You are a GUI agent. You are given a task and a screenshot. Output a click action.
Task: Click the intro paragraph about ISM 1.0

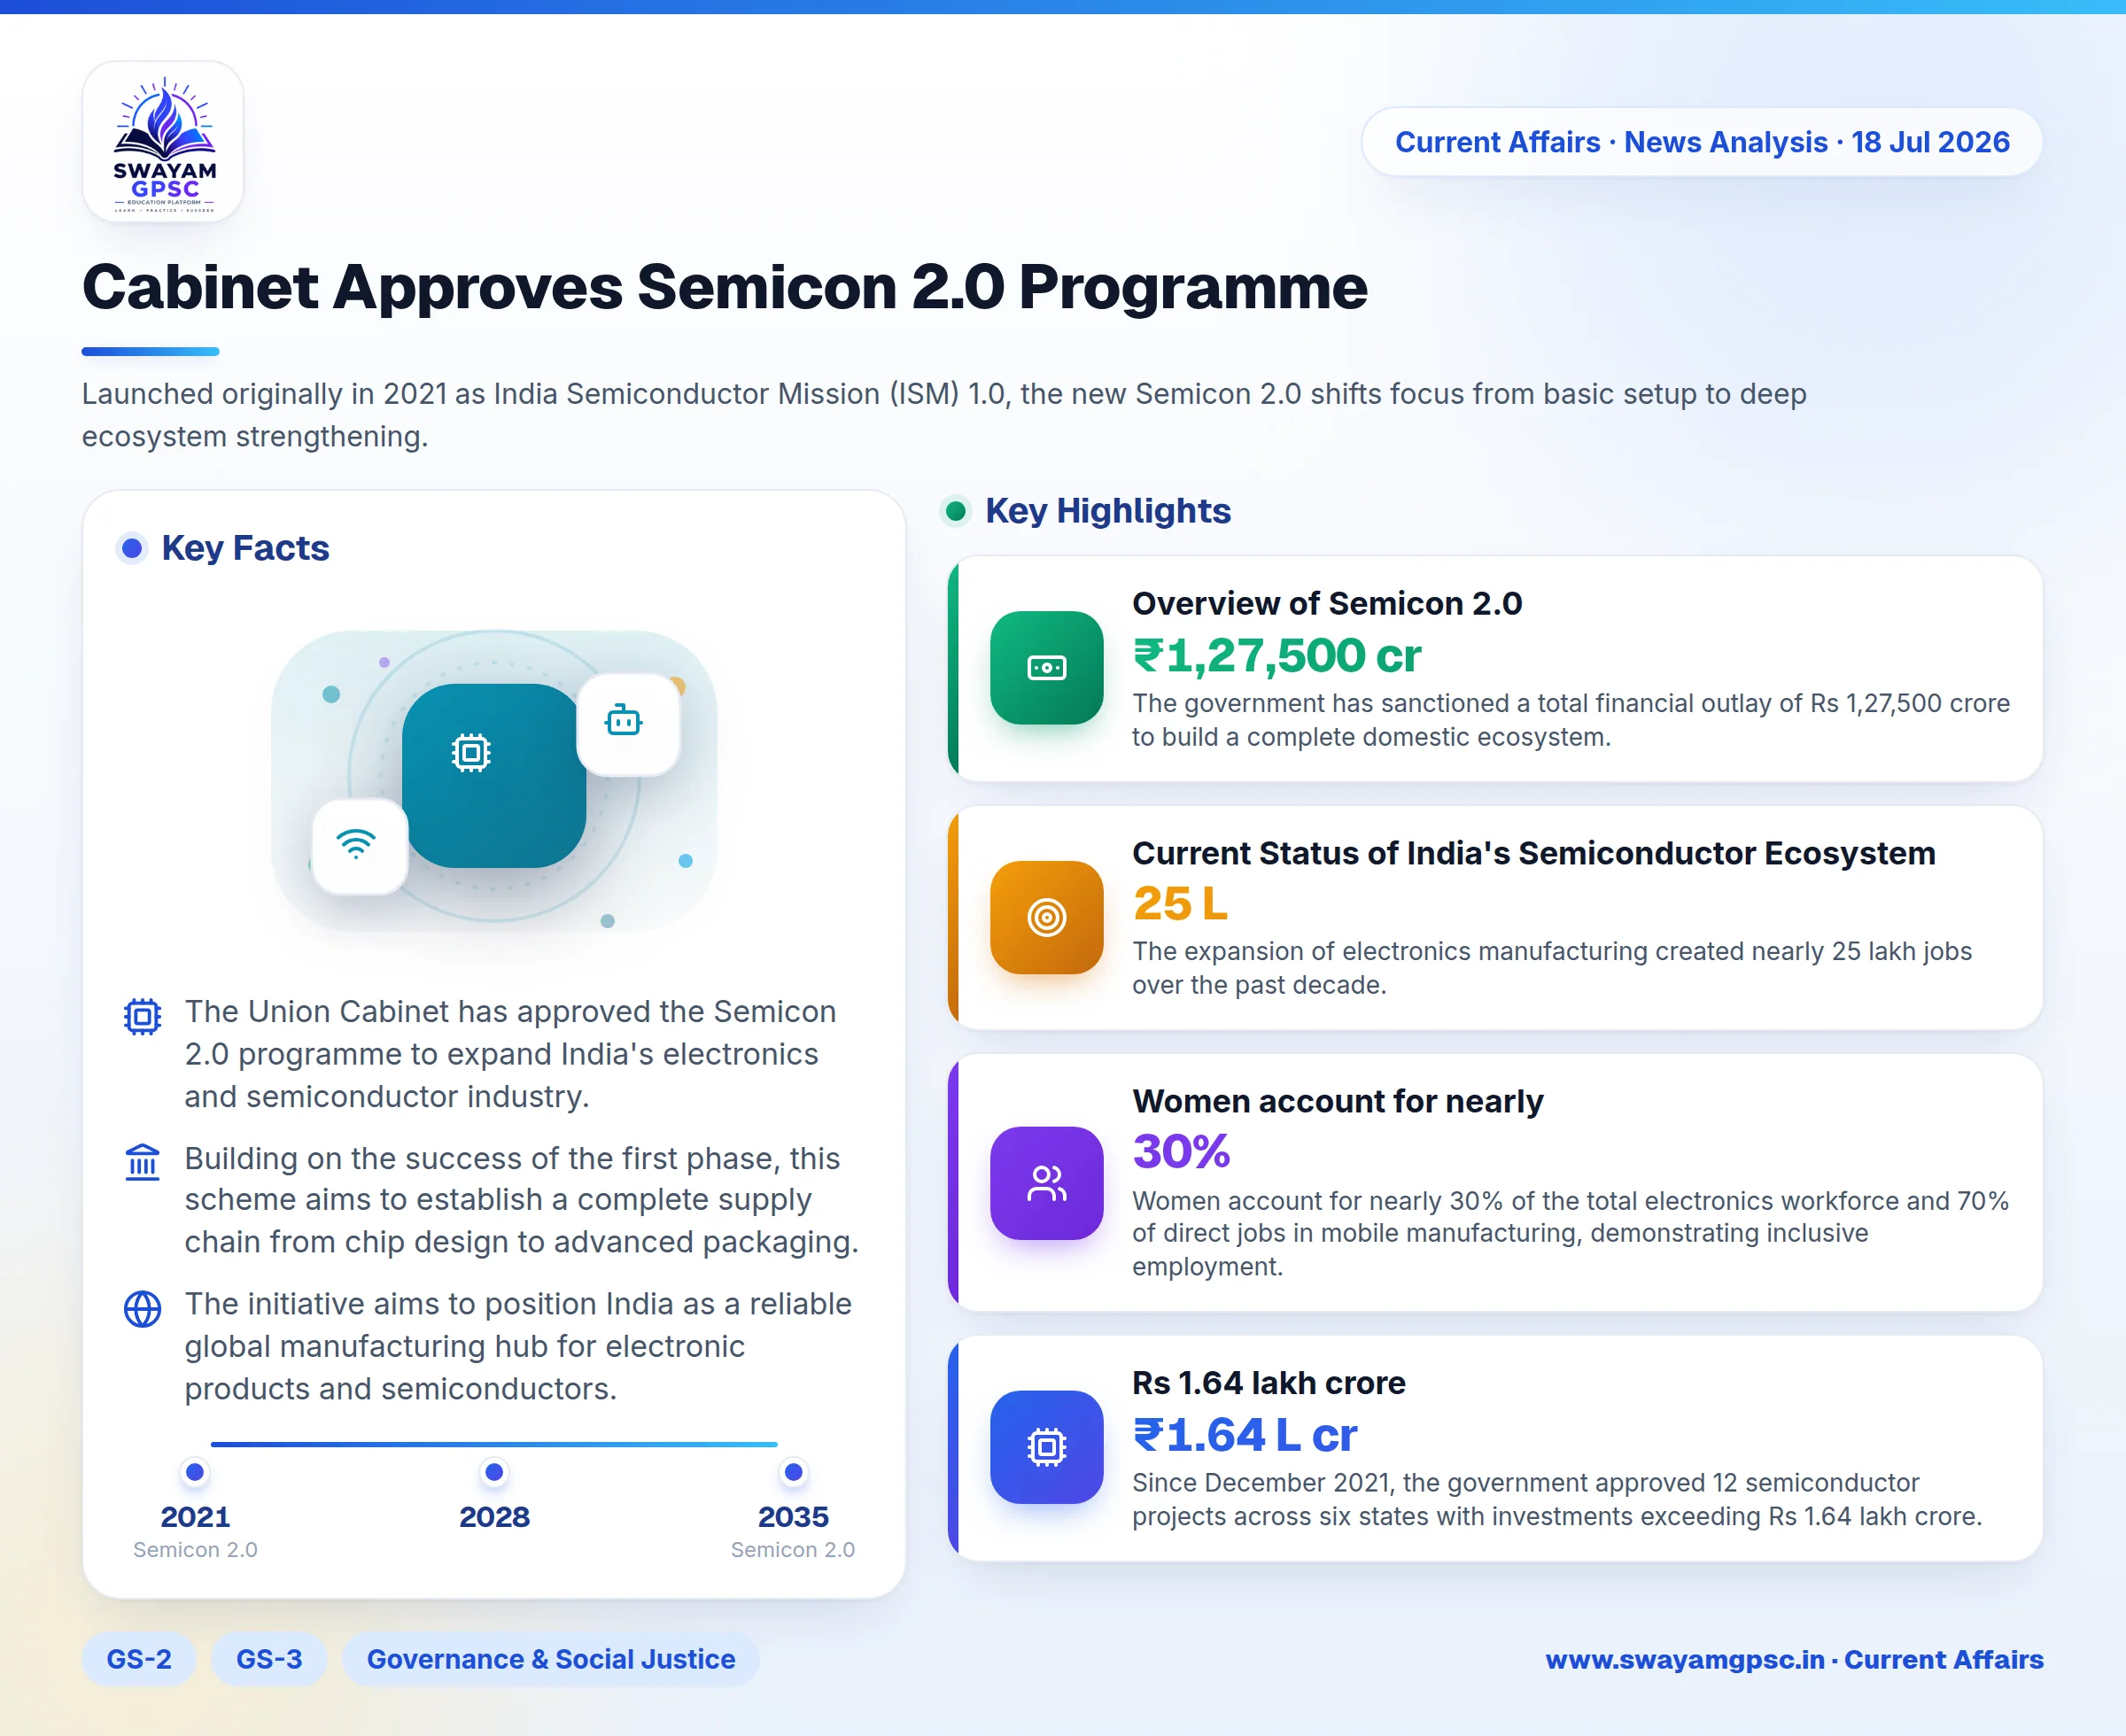pyautogui.click(x=944, y=415)
